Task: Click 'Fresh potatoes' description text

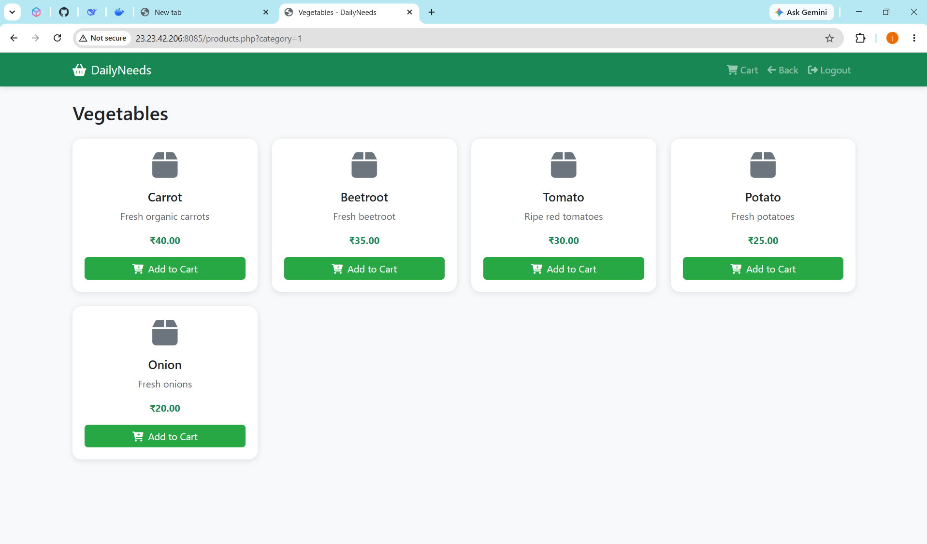Action: (x=763, y=216)
